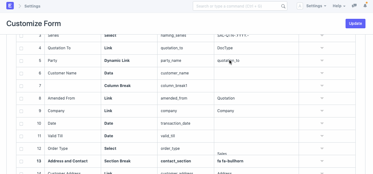Expand the Quotation To row details
The image size is (373, 174).
[322, 48]
